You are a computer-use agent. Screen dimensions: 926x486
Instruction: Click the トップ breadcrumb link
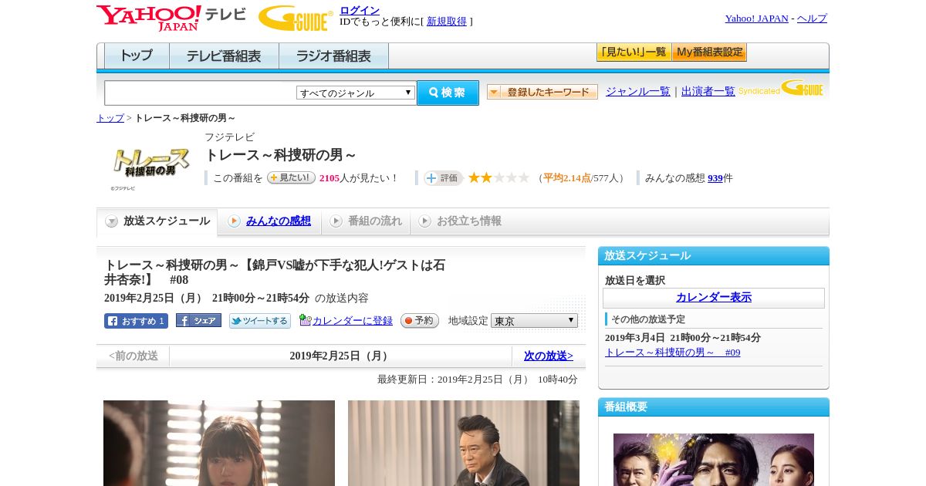[110, 118]
